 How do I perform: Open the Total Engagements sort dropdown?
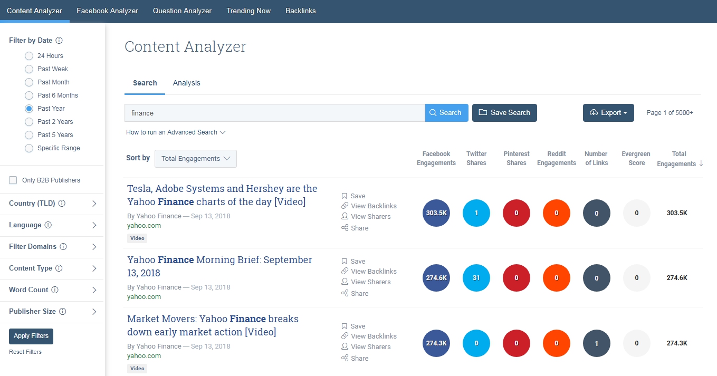coord(196,159)
